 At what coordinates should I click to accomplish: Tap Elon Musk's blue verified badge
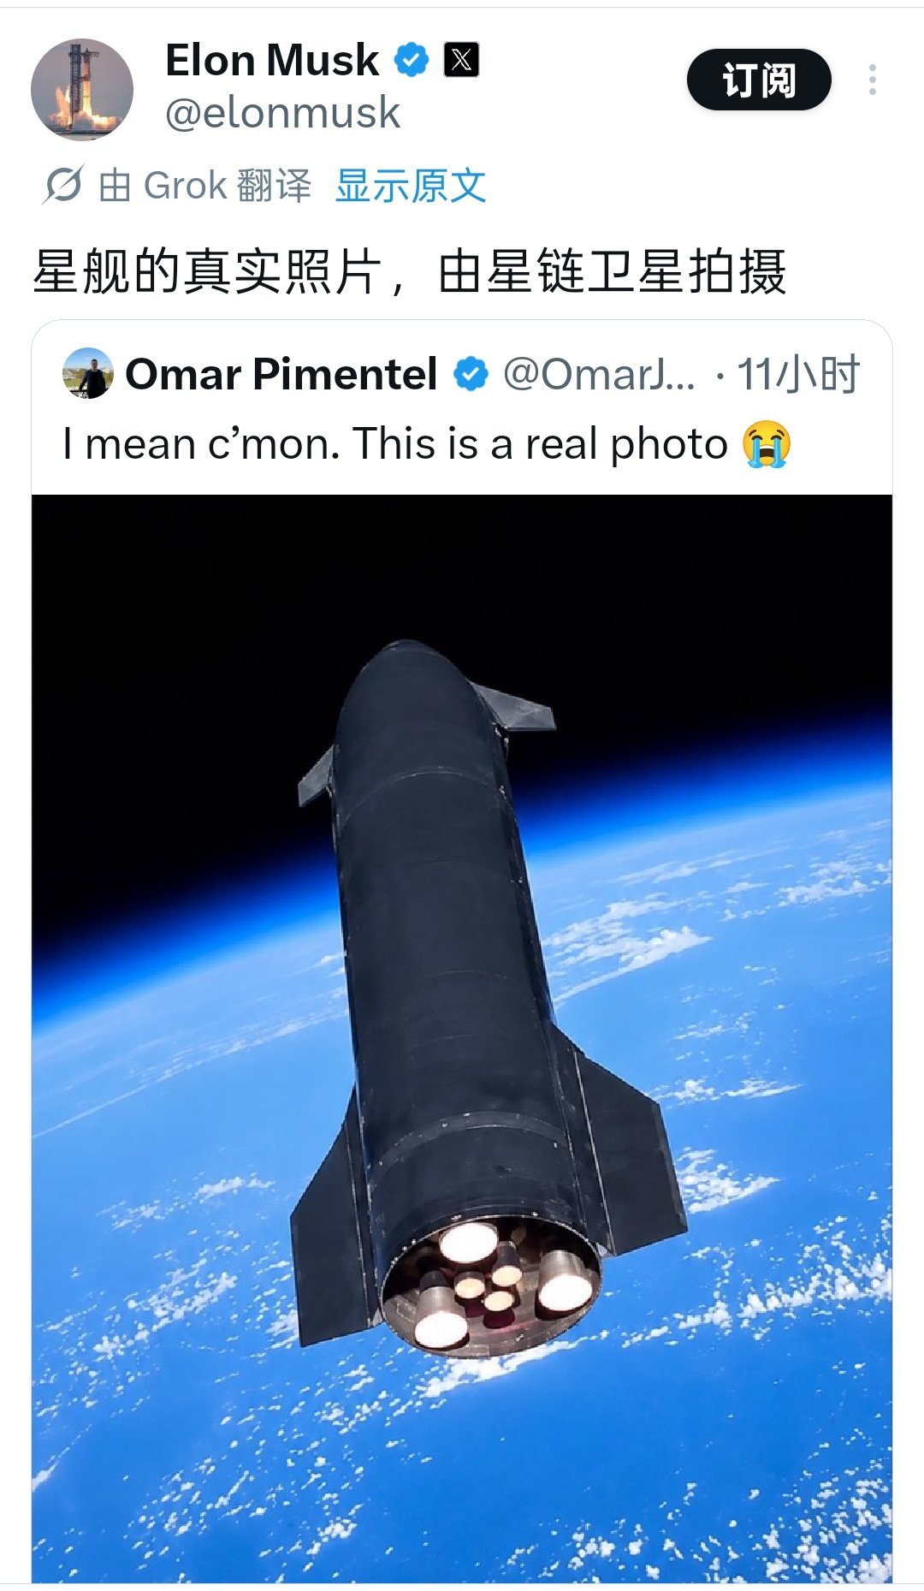(412, 60)
